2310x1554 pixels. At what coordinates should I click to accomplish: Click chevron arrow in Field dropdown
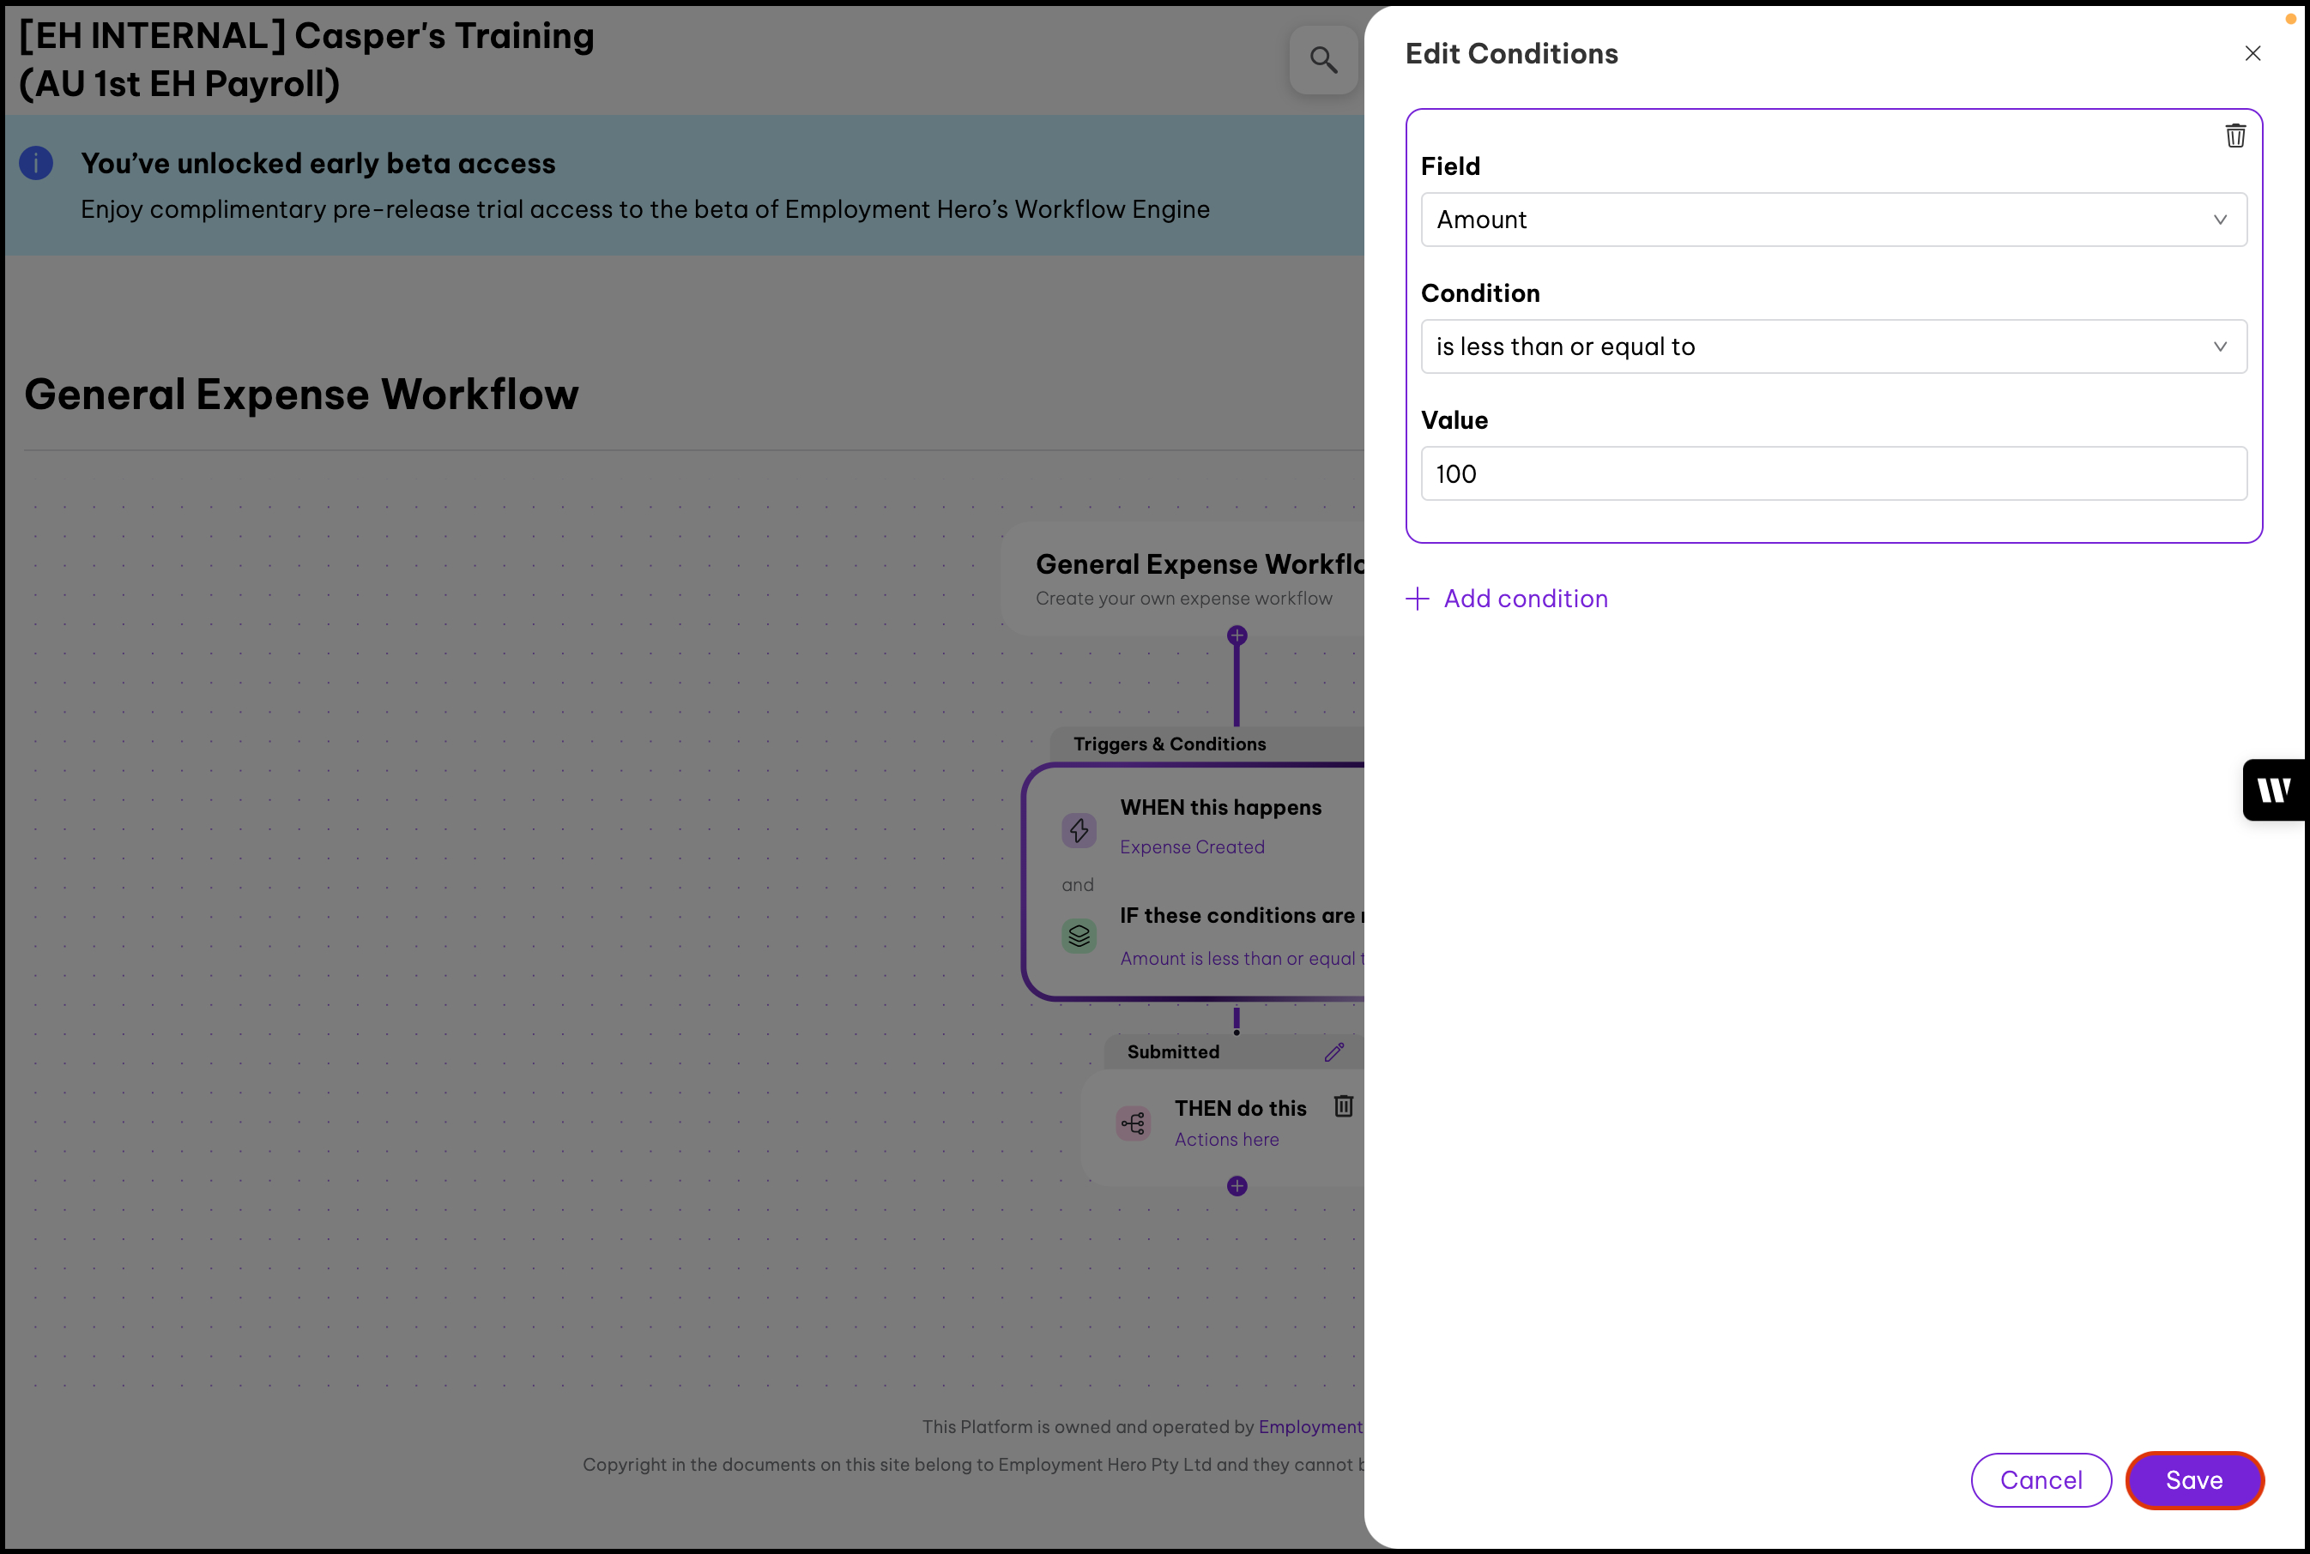tap(2220, 220)
